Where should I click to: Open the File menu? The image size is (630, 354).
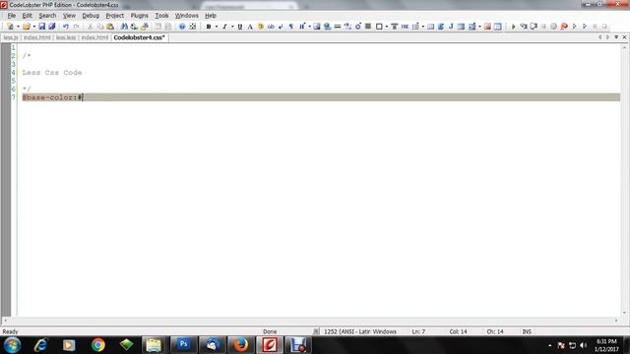(x=11, y=16)
